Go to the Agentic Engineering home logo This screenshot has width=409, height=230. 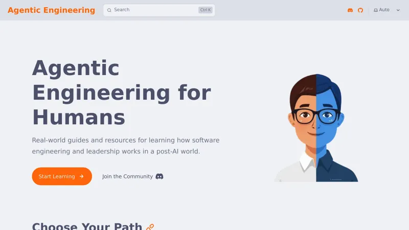[x=52, y=10]
